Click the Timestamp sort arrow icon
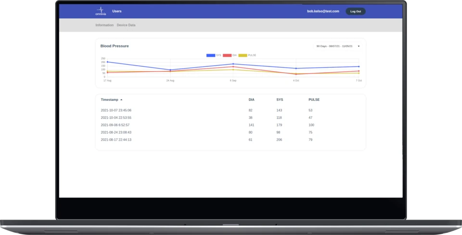 121,99
